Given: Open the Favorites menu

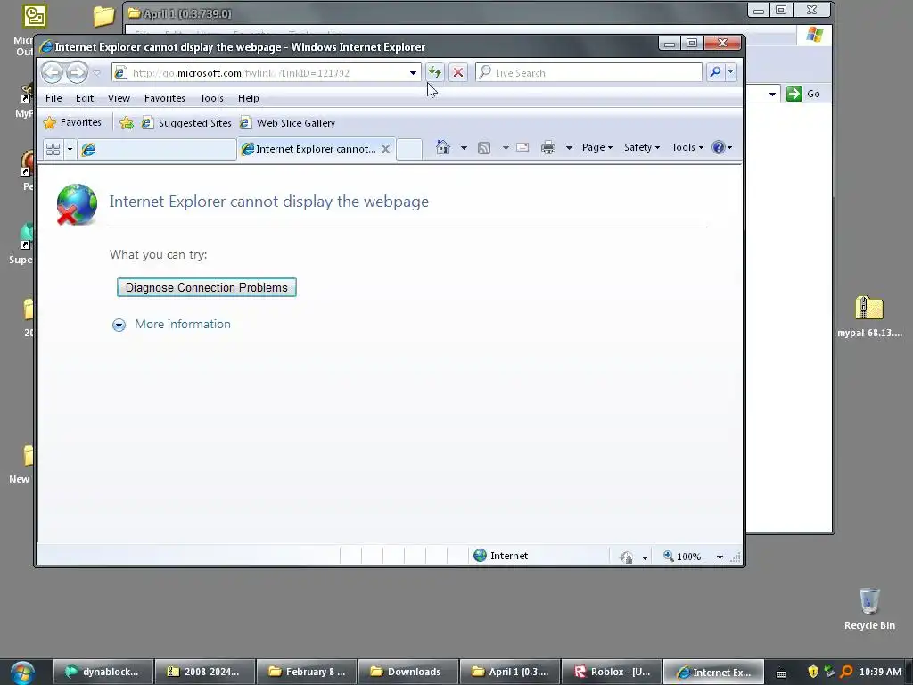Looking at the screenshot, I should pos(165,98).
